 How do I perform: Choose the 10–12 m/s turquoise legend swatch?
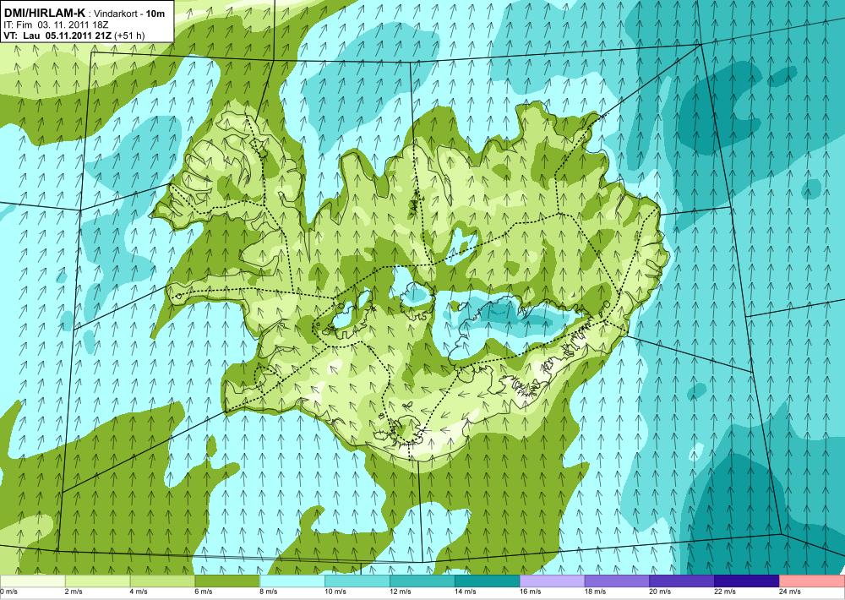tap(357, 581)
